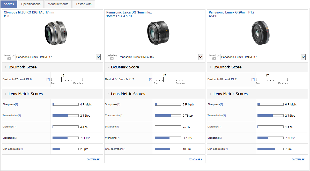The image size is (310, 171).
Task: Open the camera dropdown for the Olympus 17mm lens
Action: coord(58,57)
